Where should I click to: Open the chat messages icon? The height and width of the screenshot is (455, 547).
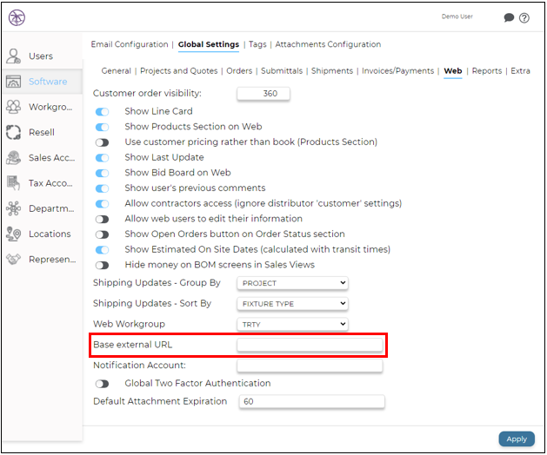[509, 17]
